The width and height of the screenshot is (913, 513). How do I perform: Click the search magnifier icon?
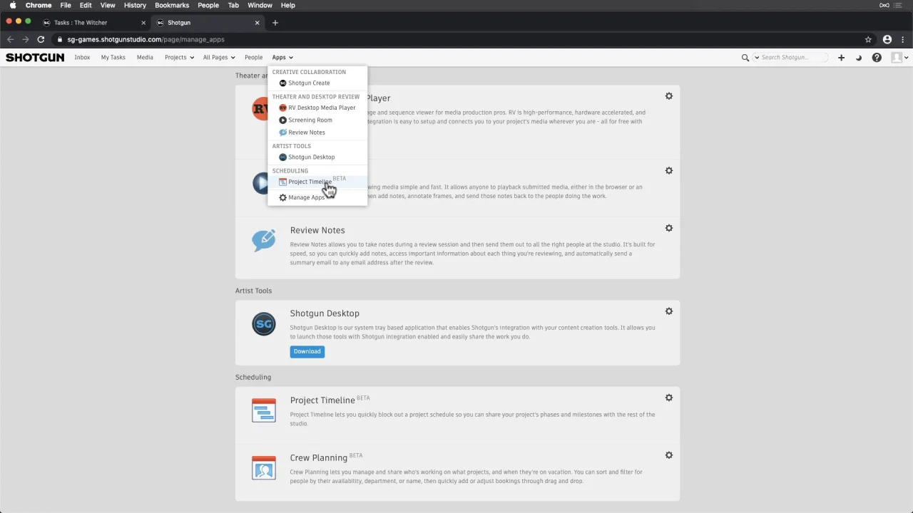(x=745, y=58)
